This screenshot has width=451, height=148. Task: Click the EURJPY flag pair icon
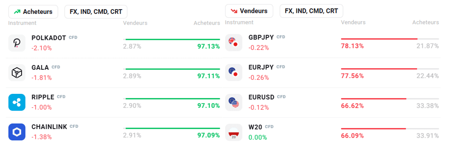click(x=234, y=72)
